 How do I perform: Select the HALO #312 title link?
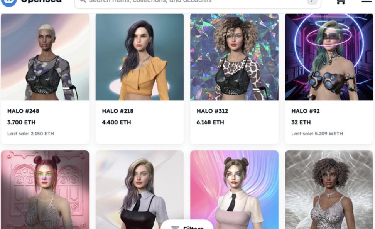[212, 111]
